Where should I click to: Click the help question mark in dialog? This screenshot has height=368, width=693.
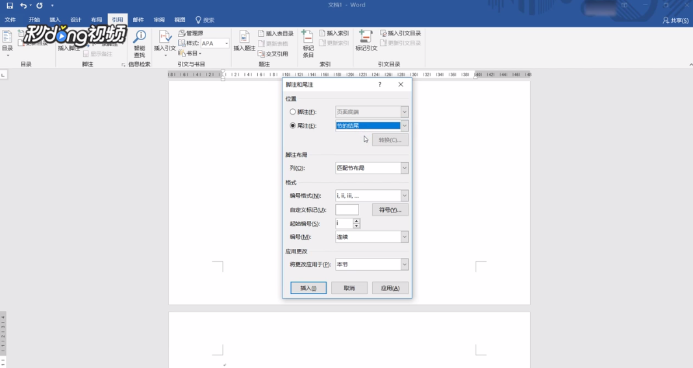coord(380,85)
